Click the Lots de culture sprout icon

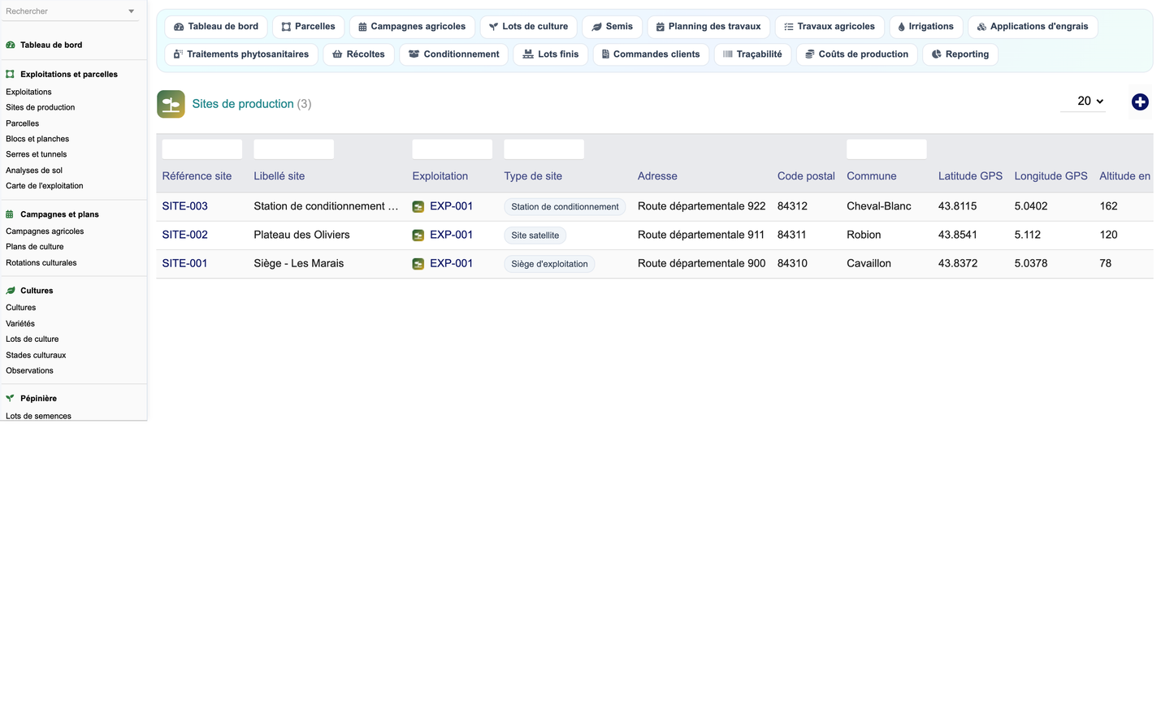493,27
